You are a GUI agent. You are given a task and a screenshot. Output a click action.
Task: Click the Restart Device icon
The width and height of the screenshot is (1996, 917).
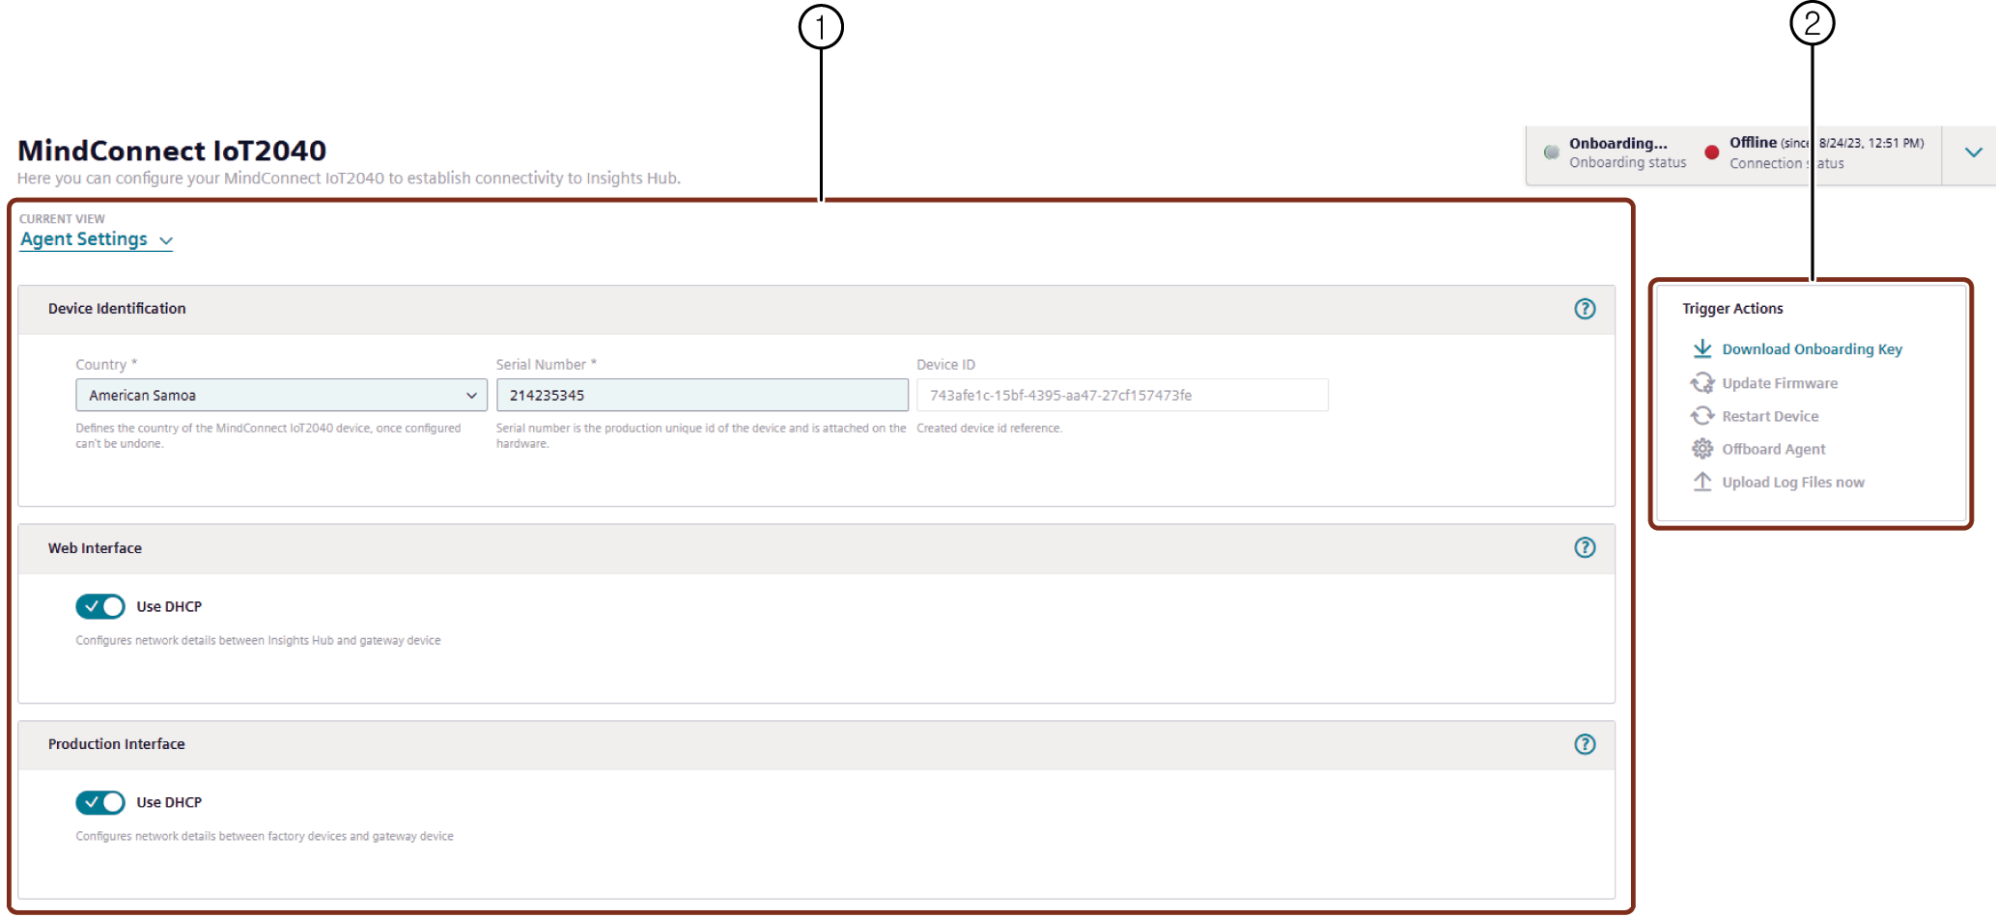click(1702, 416)
